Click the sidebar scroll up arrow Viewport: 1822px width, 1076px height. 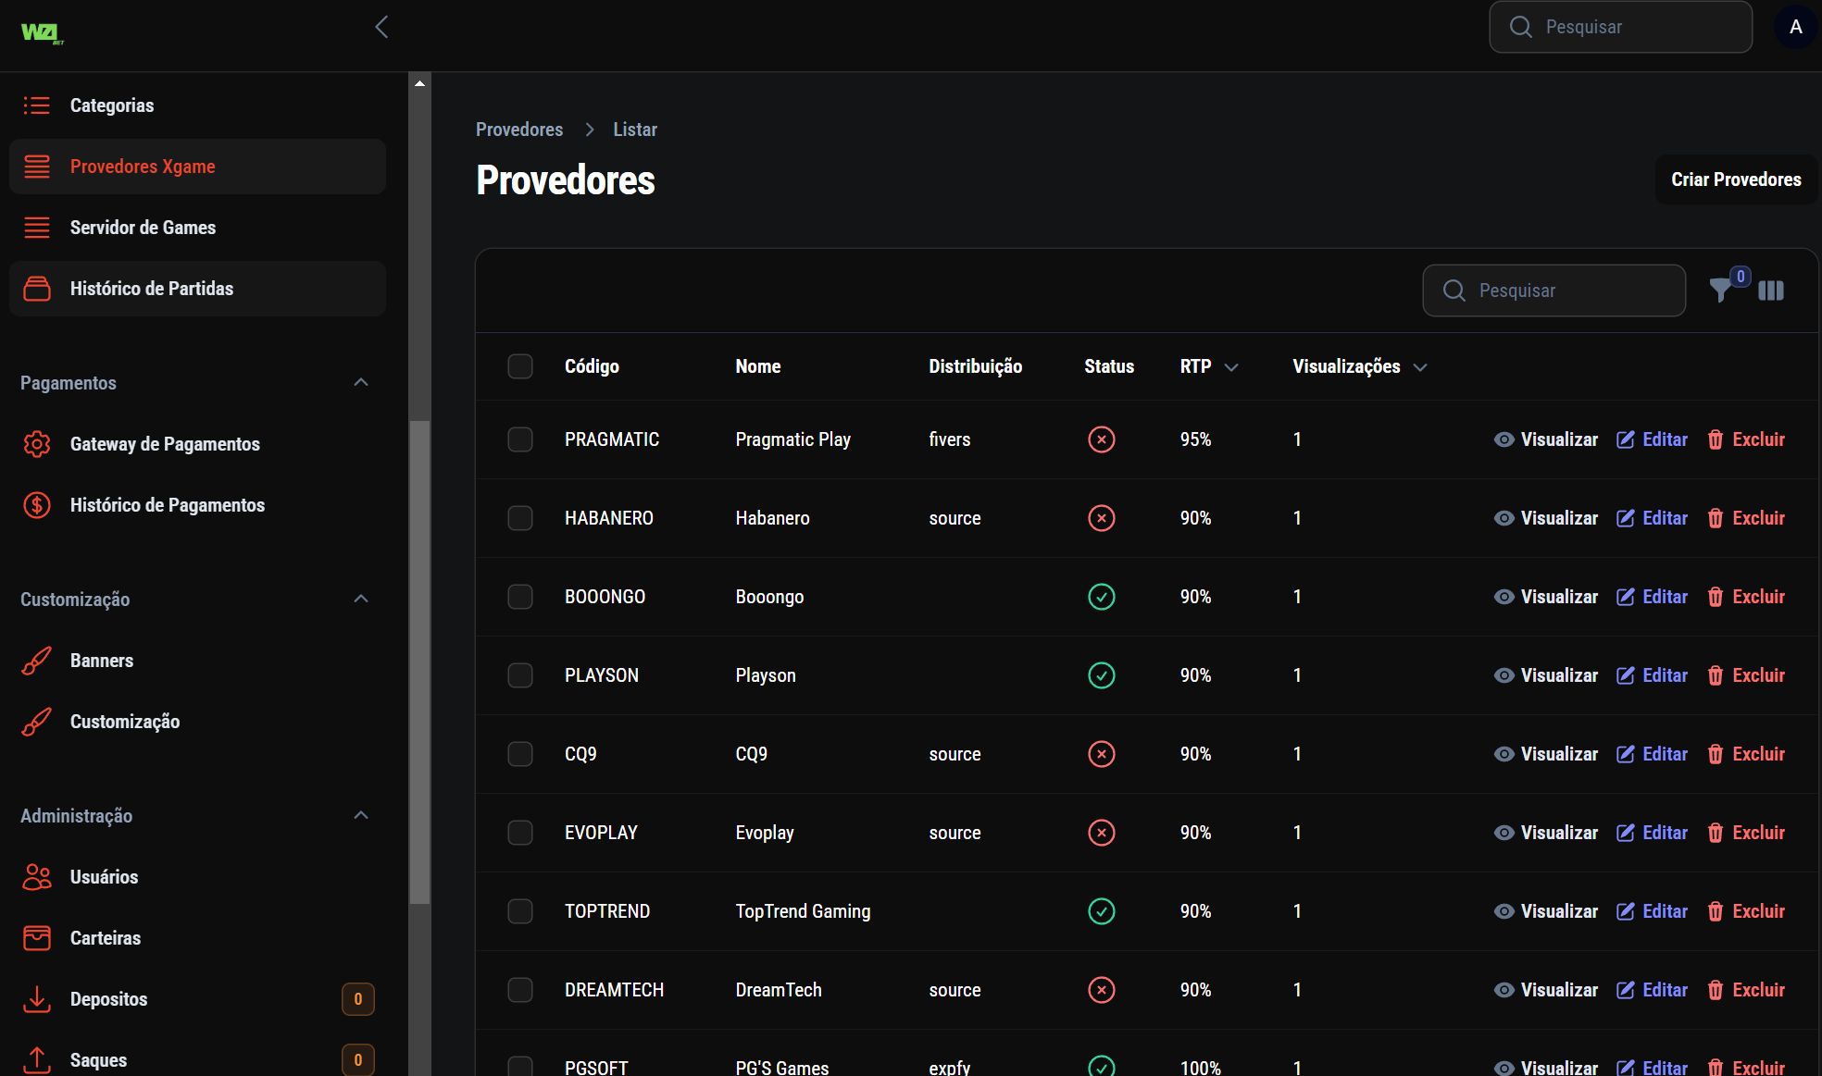[419, 83]
